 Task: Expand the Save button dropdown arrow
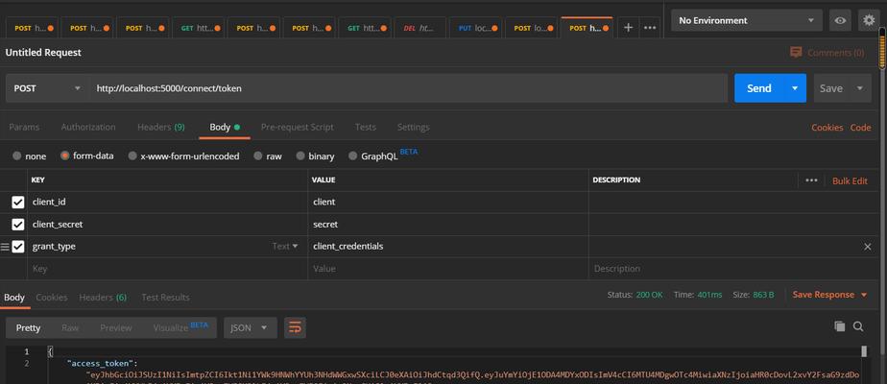point(860,88)
